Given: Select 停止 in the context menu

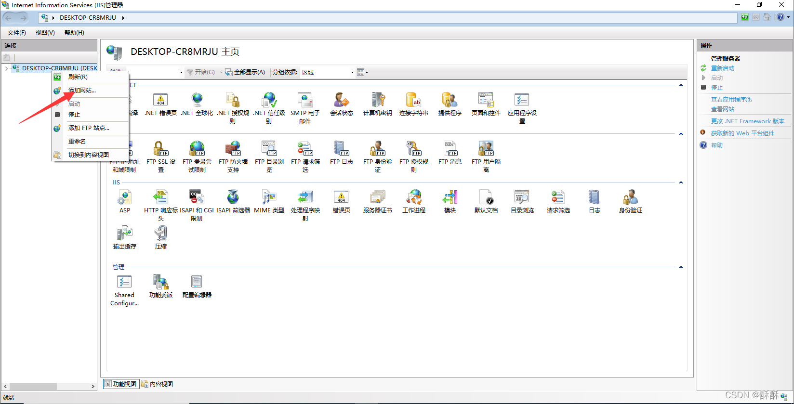Looking at the screenshot, I should coord(90,115).
